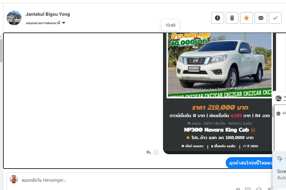The image size is (286, 190).
Task: Click the 10:49 timestamp label
Action: coord(170,25)
